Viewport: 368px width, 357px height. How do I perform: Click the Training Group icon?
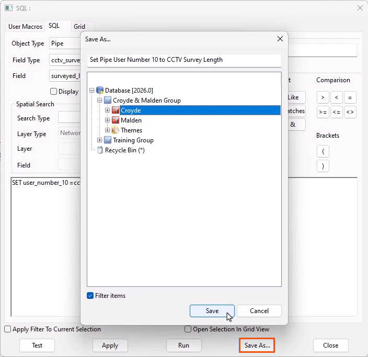click(108, 140)
